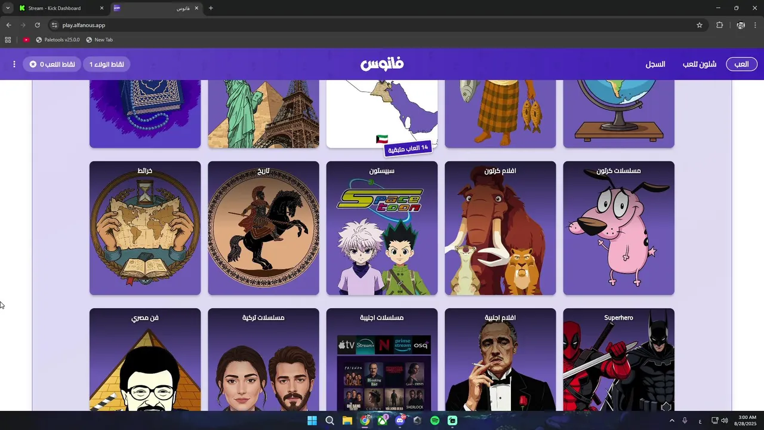Viewport: 764px width, 430px height.
Task: Switch the keyboard input language indicator
Action: [700, 420]
